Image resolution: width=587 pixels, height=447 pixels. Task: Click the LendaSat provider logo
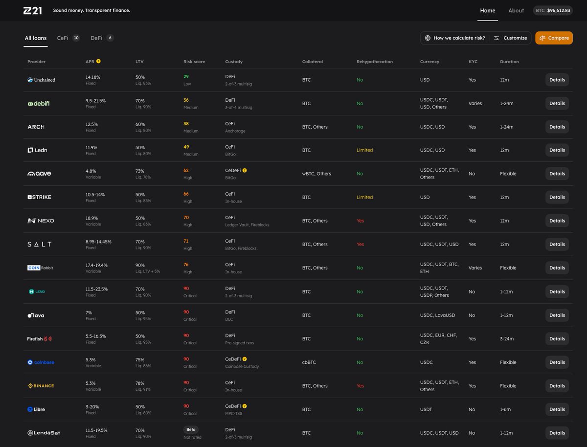point(44,433)
